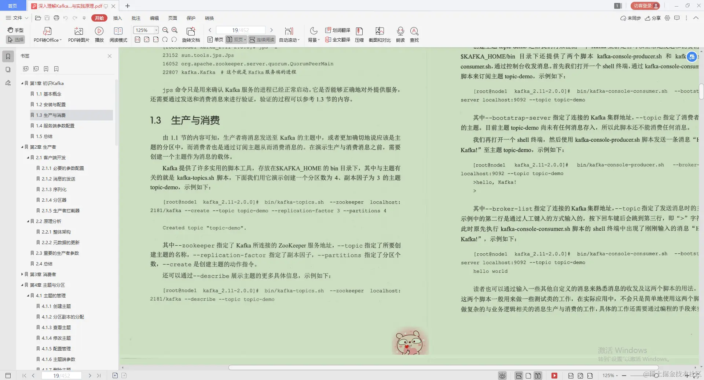Click the 分享 share button
The image size is (704, 380).
click(x=653, y=18)
